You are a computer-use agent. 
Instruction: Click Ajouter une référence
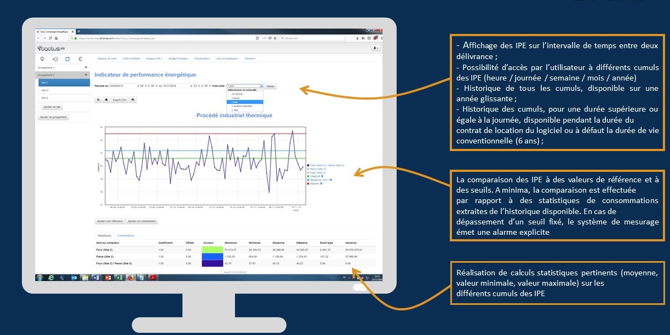coord(110,221)
